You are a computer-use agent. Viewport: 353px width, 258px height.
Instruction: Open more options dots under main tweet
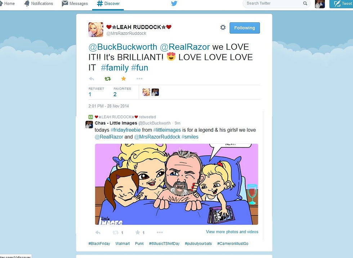[139, 79]
